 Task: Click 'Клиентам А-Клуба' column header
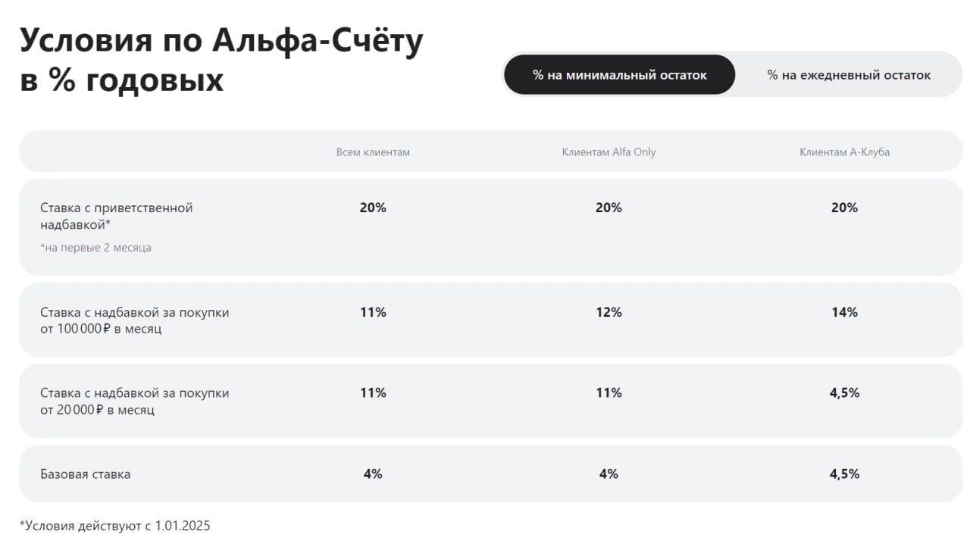[844, 152]
